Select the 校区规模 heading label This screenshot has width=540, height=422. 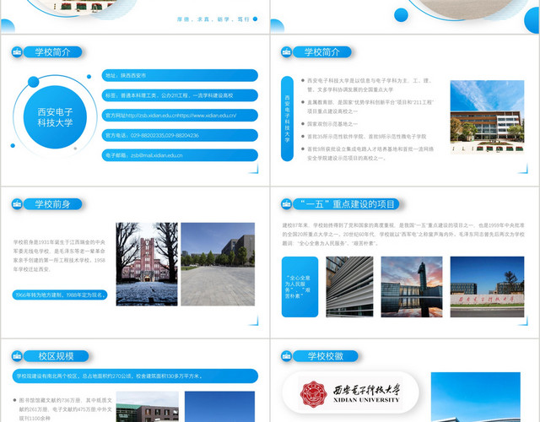pos(57,356)
